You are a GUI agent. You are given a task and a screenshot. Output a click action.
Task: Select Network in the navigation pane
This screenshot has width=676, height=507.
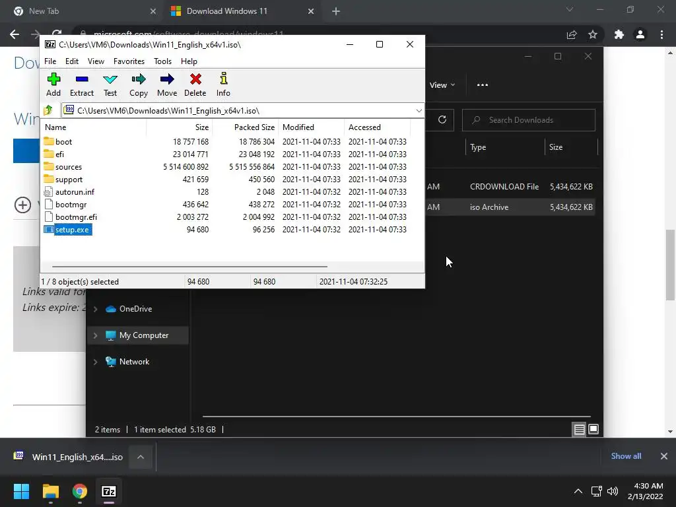pos(127,361)
